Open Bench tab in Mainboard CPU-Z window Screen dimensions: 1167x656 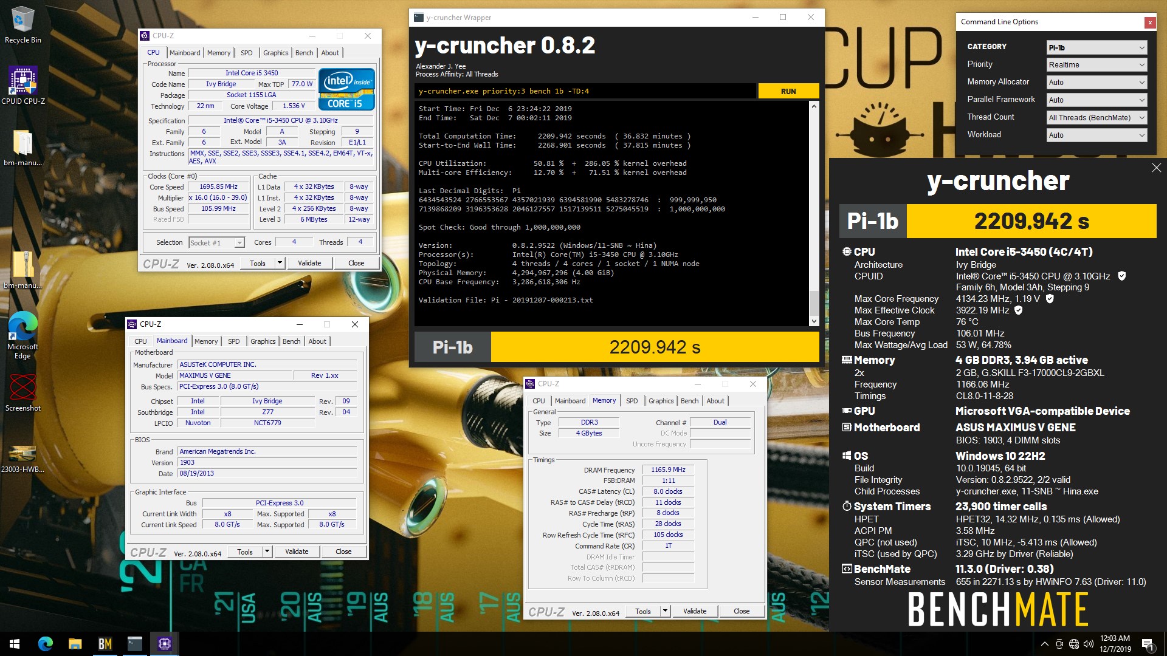point(291,341)
